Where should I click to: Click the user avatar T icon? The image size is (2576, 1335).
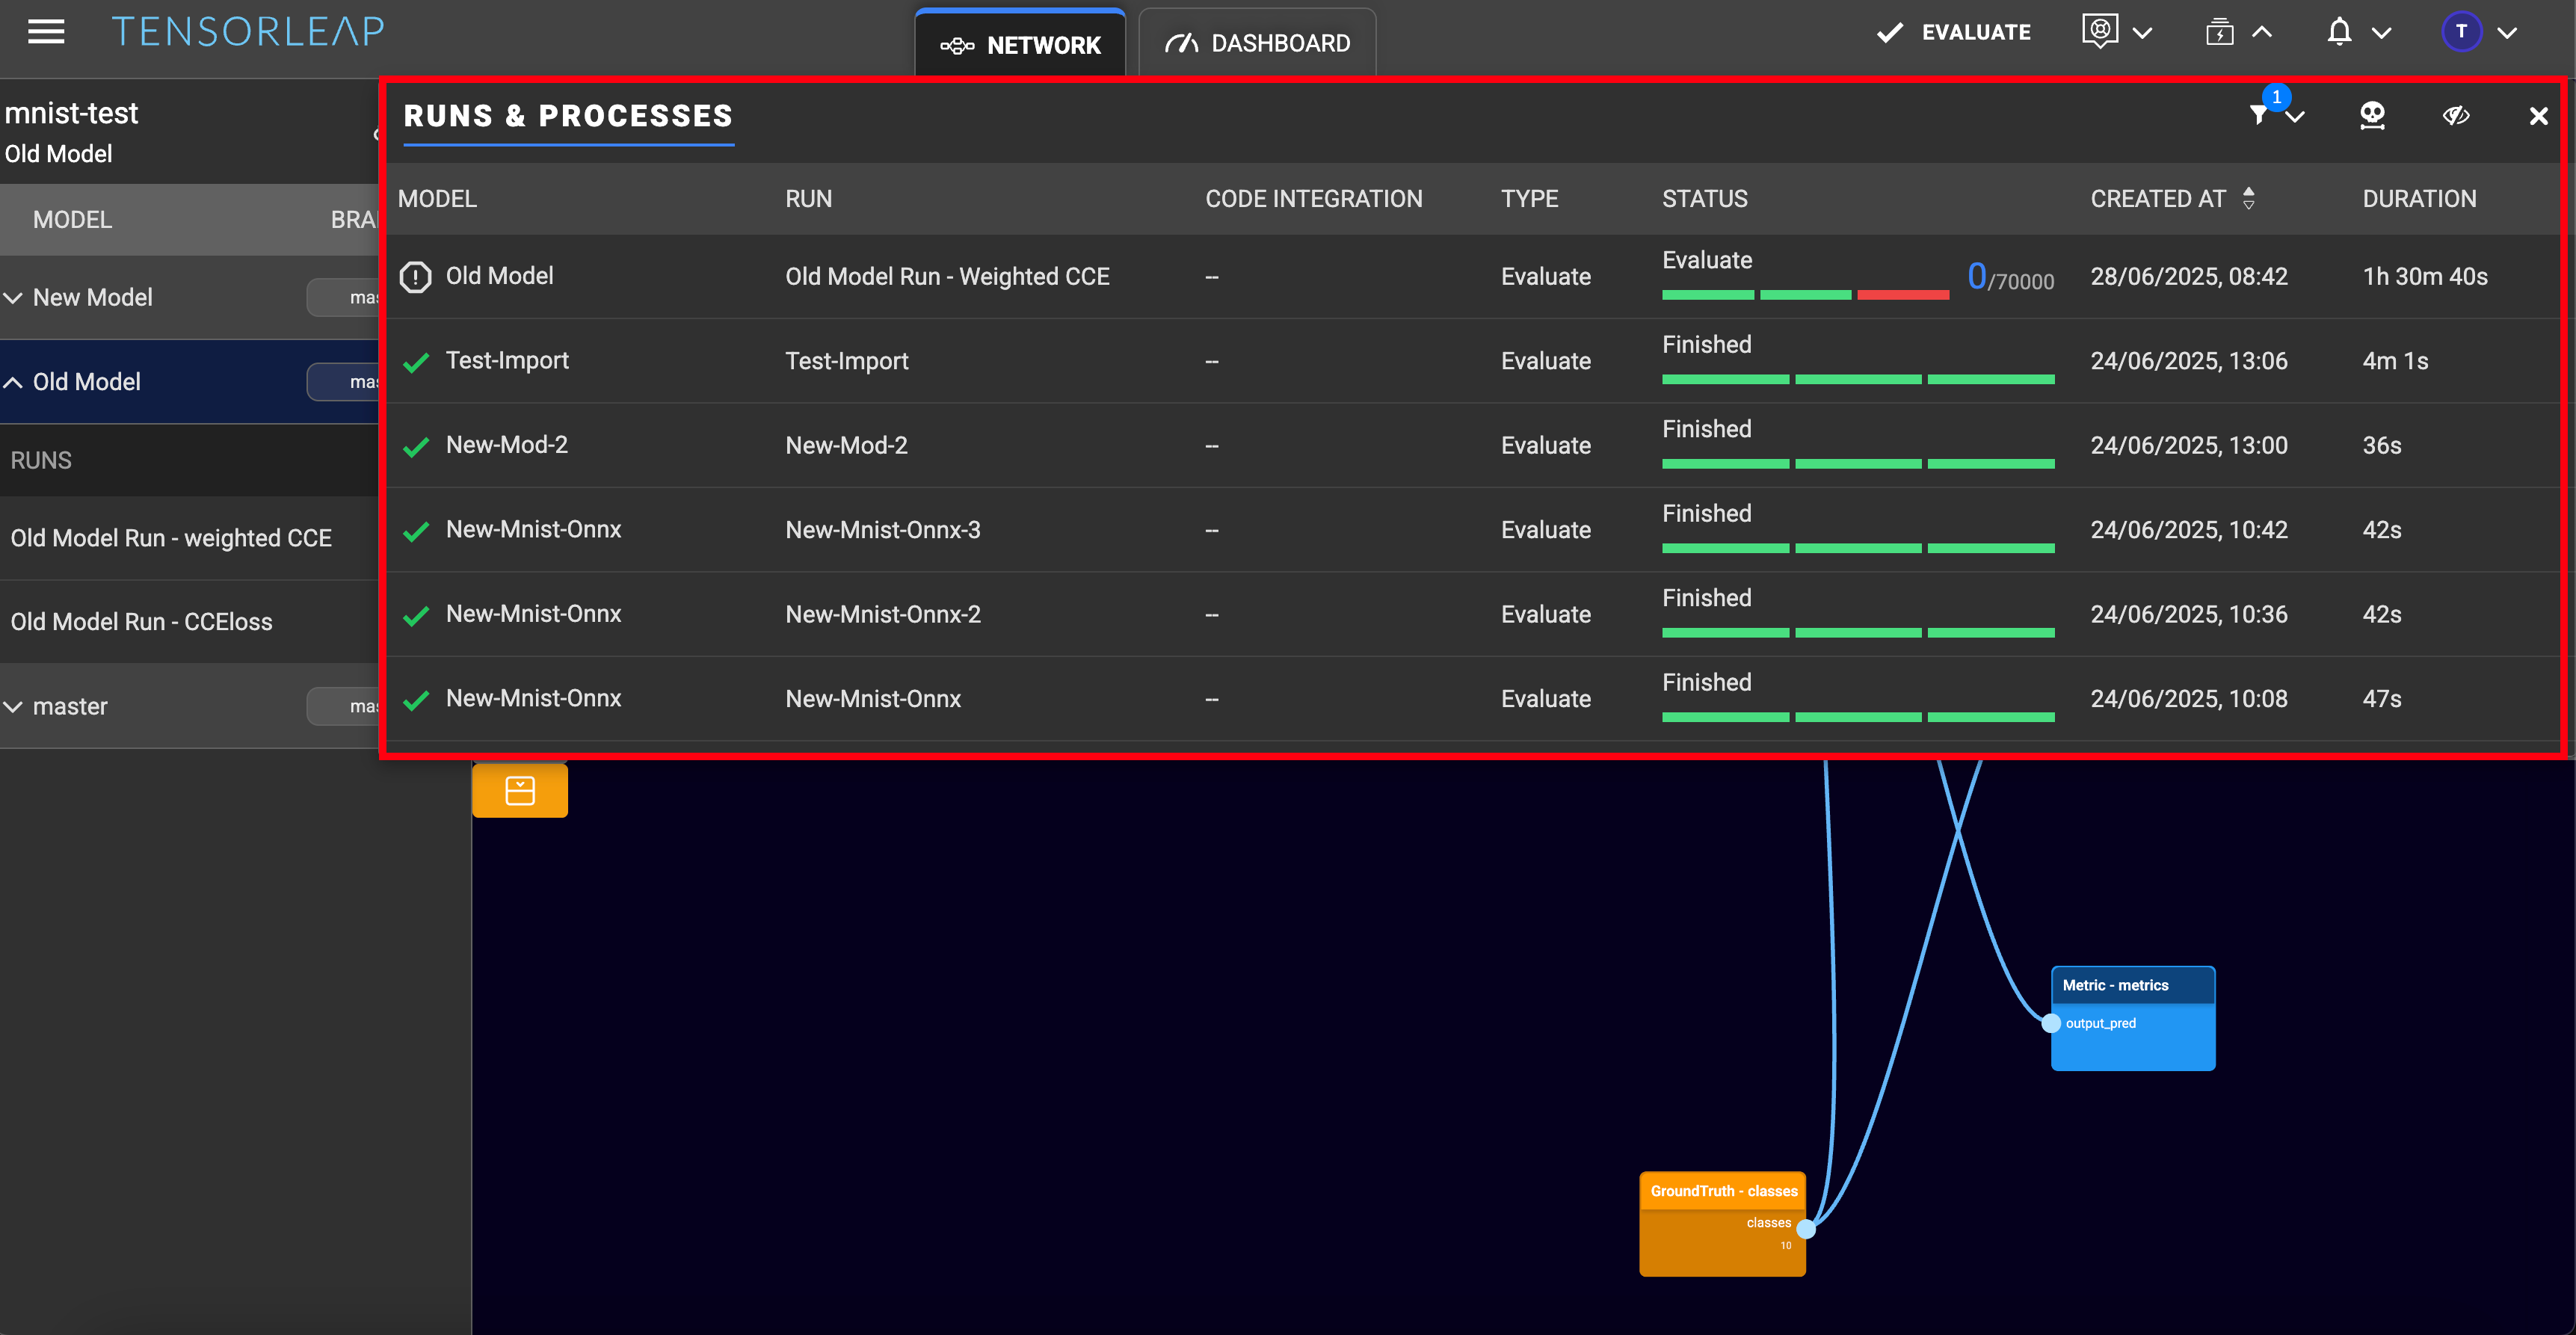point(2461,32)
